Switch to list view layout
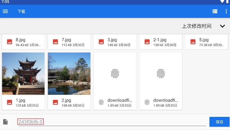230x130 pixels. coord(215,11)
